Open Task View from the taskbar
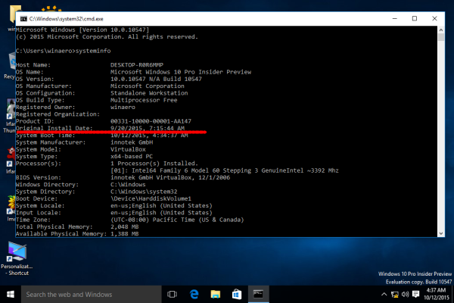 pos(172,295)
